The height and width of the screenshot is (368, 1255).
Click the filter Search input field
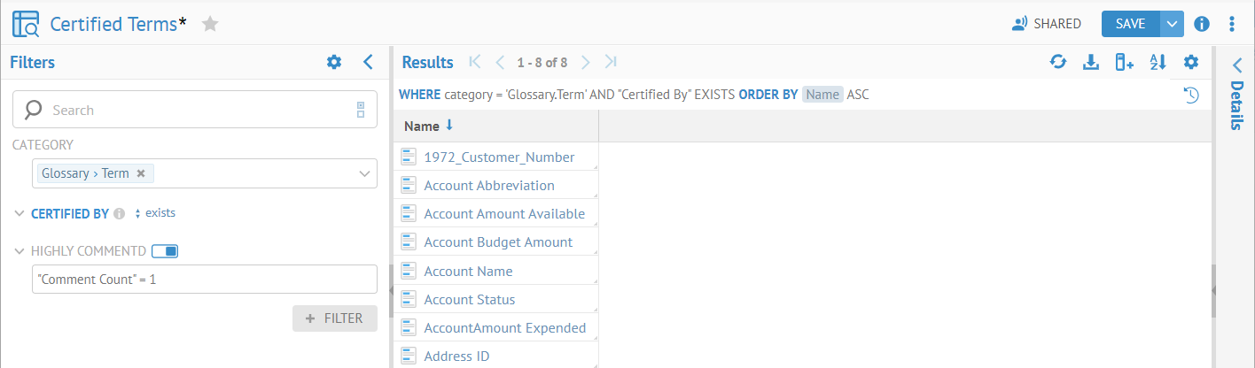(x=195, y=110)
